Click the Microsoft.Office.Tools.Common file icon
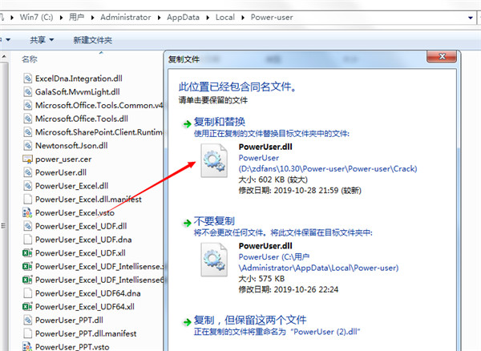481x351 pixels. (x=27, y=106)
